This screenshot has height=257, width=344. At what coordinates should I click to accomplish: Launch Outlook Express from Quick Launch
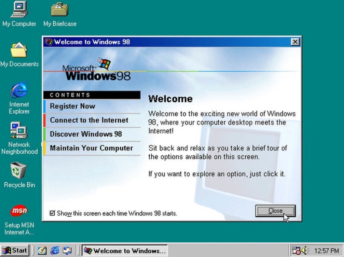tap(67, 250)
